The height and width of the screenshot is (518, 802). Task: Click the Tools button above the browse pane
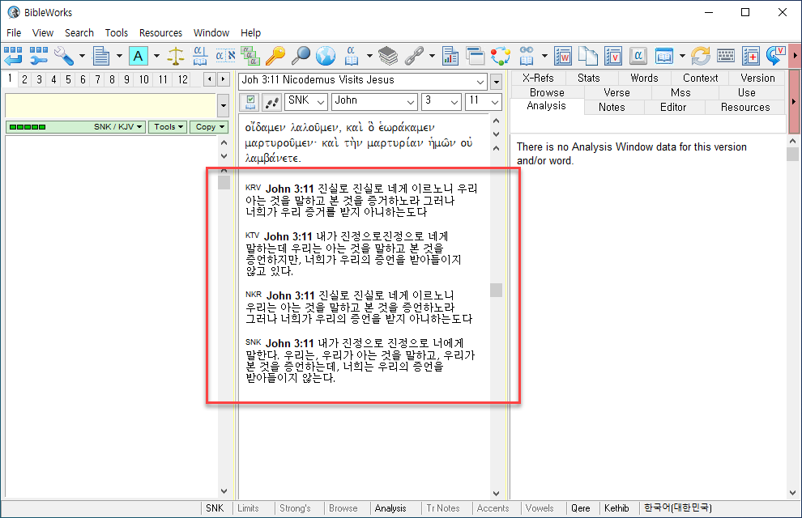167,127
